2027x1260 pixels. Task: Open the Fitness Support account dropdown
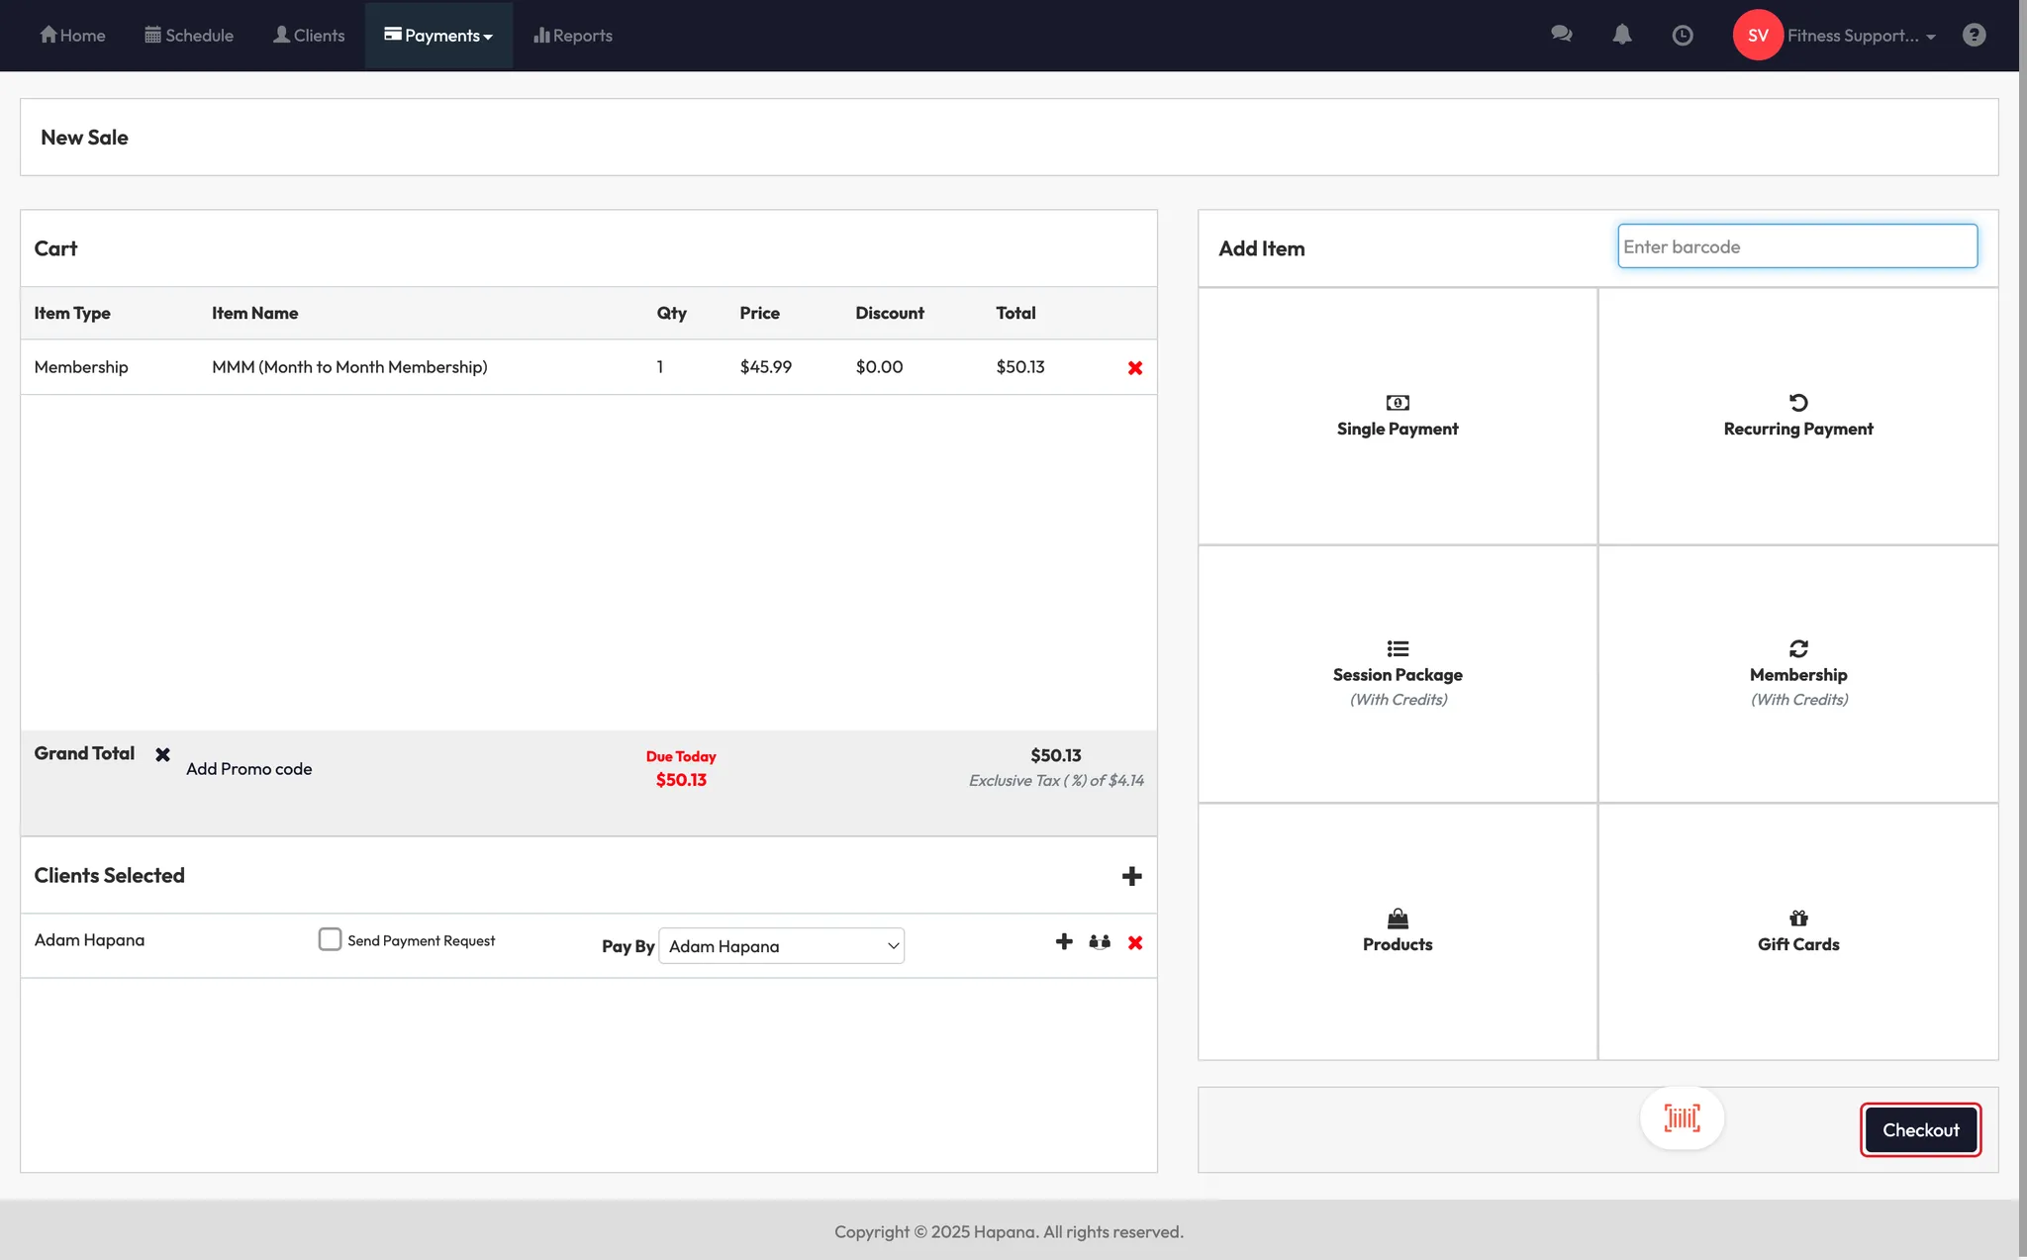[1860, 36]
